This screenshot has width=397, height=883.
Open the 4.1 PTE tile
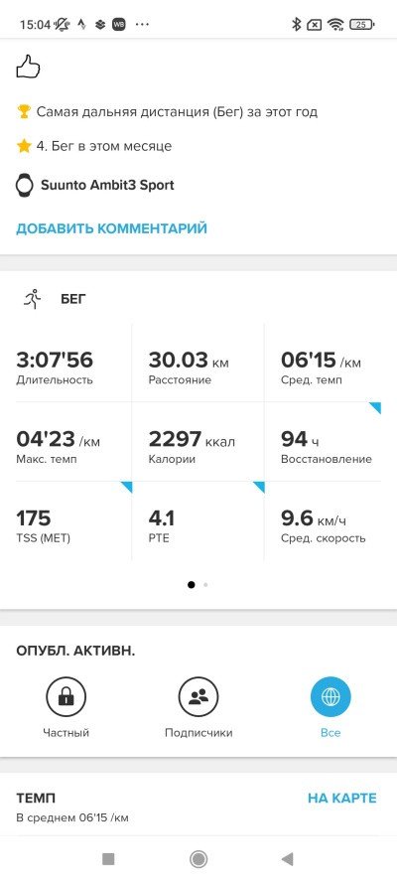(x=198, y=521)
